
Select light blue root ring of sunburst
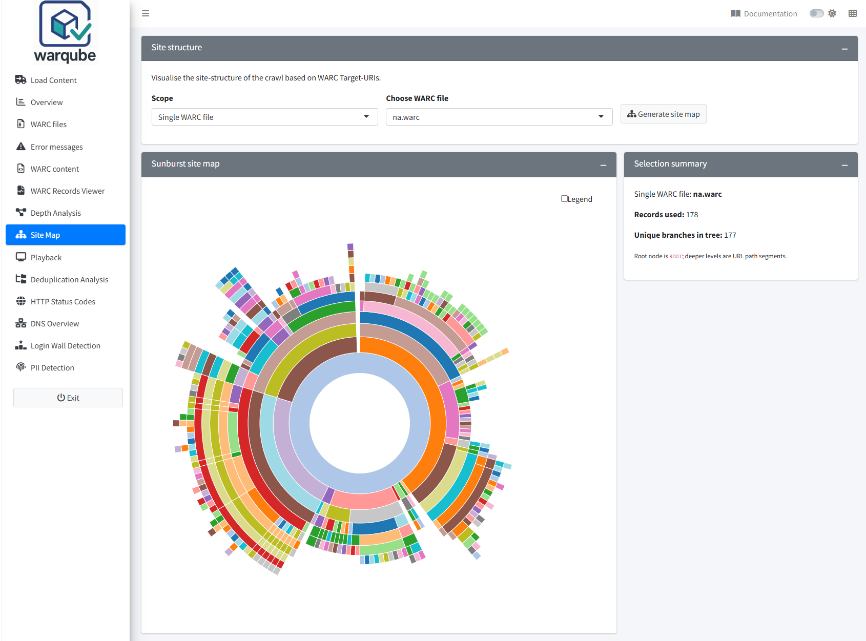coord(360,363)
